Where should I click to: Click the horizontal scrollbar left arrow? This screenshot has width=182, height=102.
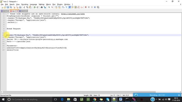(1, 92)
